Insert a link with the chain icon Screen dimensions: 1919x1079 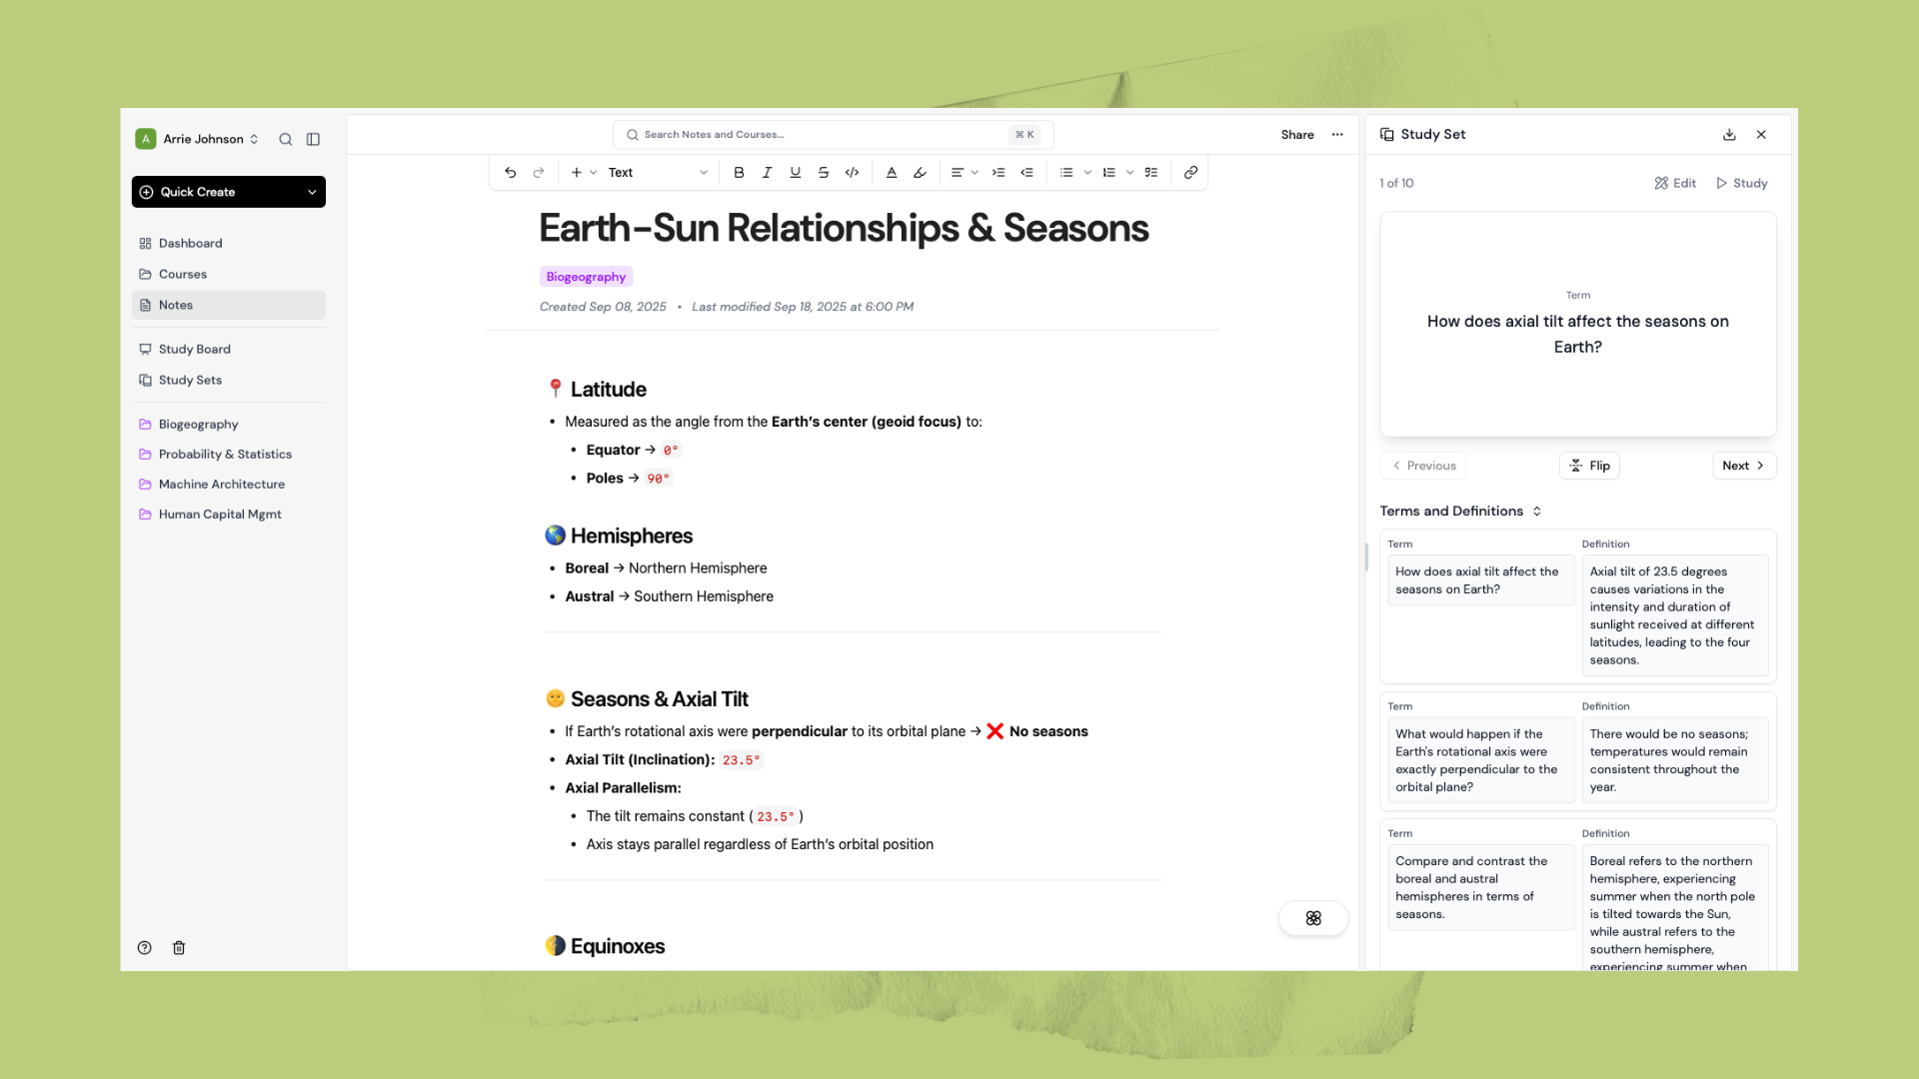(1189, 172)
